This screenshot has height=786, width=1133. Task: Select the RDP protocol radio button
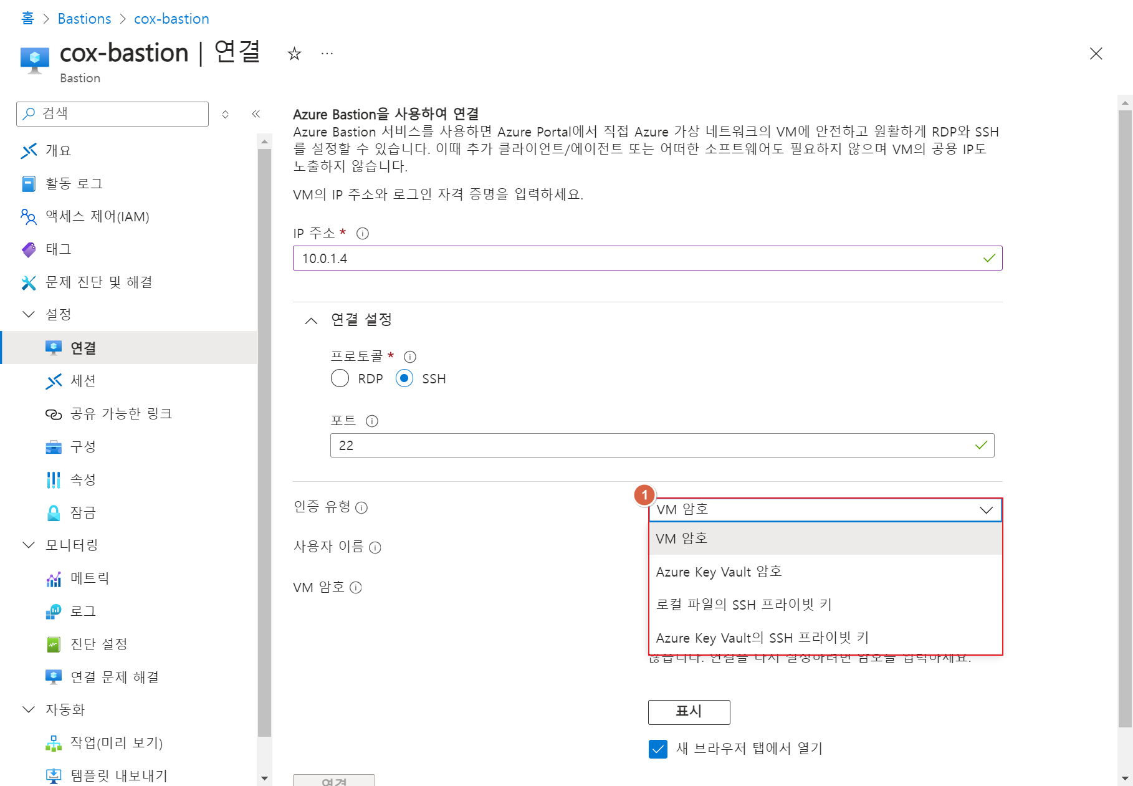pos(340,378)
